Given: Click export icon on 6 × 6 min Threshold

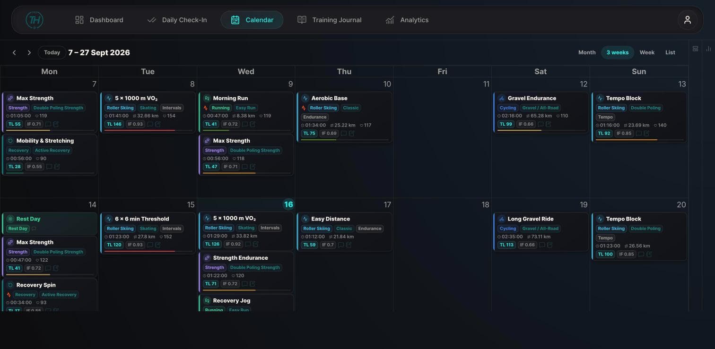Looking at the screenshot, I should (158, 245).
